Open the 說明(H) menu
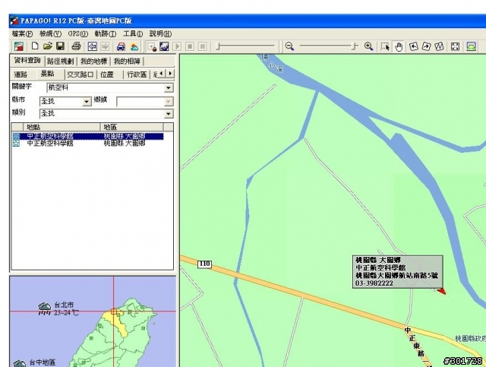486x367 pixels. click(x=160, y=33)
